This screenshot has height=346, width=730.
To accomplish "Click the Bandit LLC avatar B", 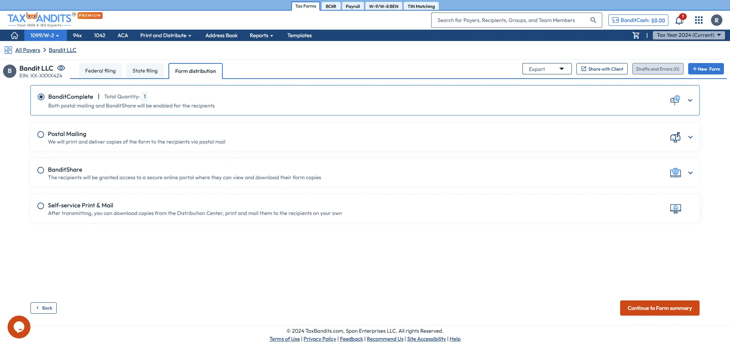I will (x=10, y=71).
